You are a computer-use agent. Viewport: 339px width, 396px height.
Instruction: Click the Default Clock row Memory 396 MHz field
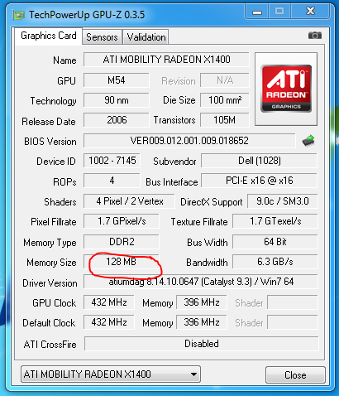tap(202, 322)
